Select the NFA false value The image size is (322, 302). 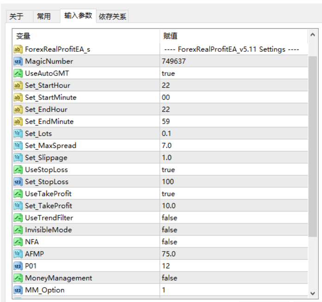coord(170,242)
